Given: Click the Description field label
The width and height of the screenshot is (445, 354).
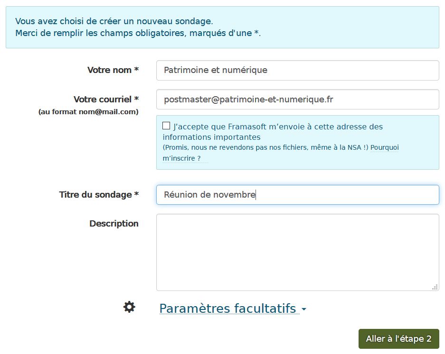Looking at the screenshot, I should [x=114, y=224].
